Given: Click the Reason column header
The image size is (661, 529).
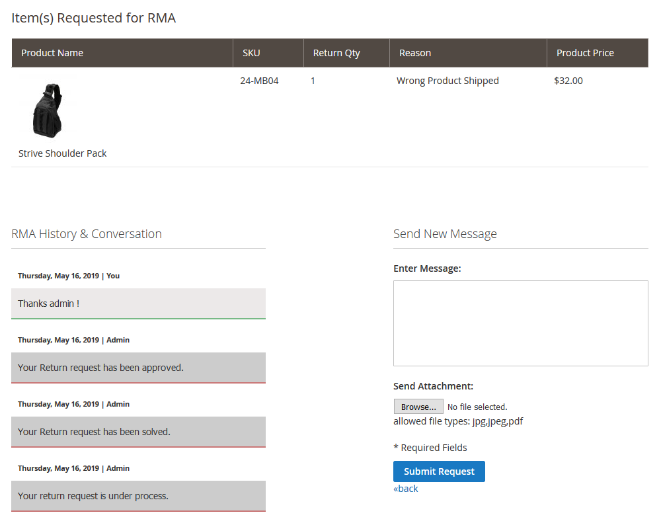Looking at the screenshot, I should (x=415, y=53).
